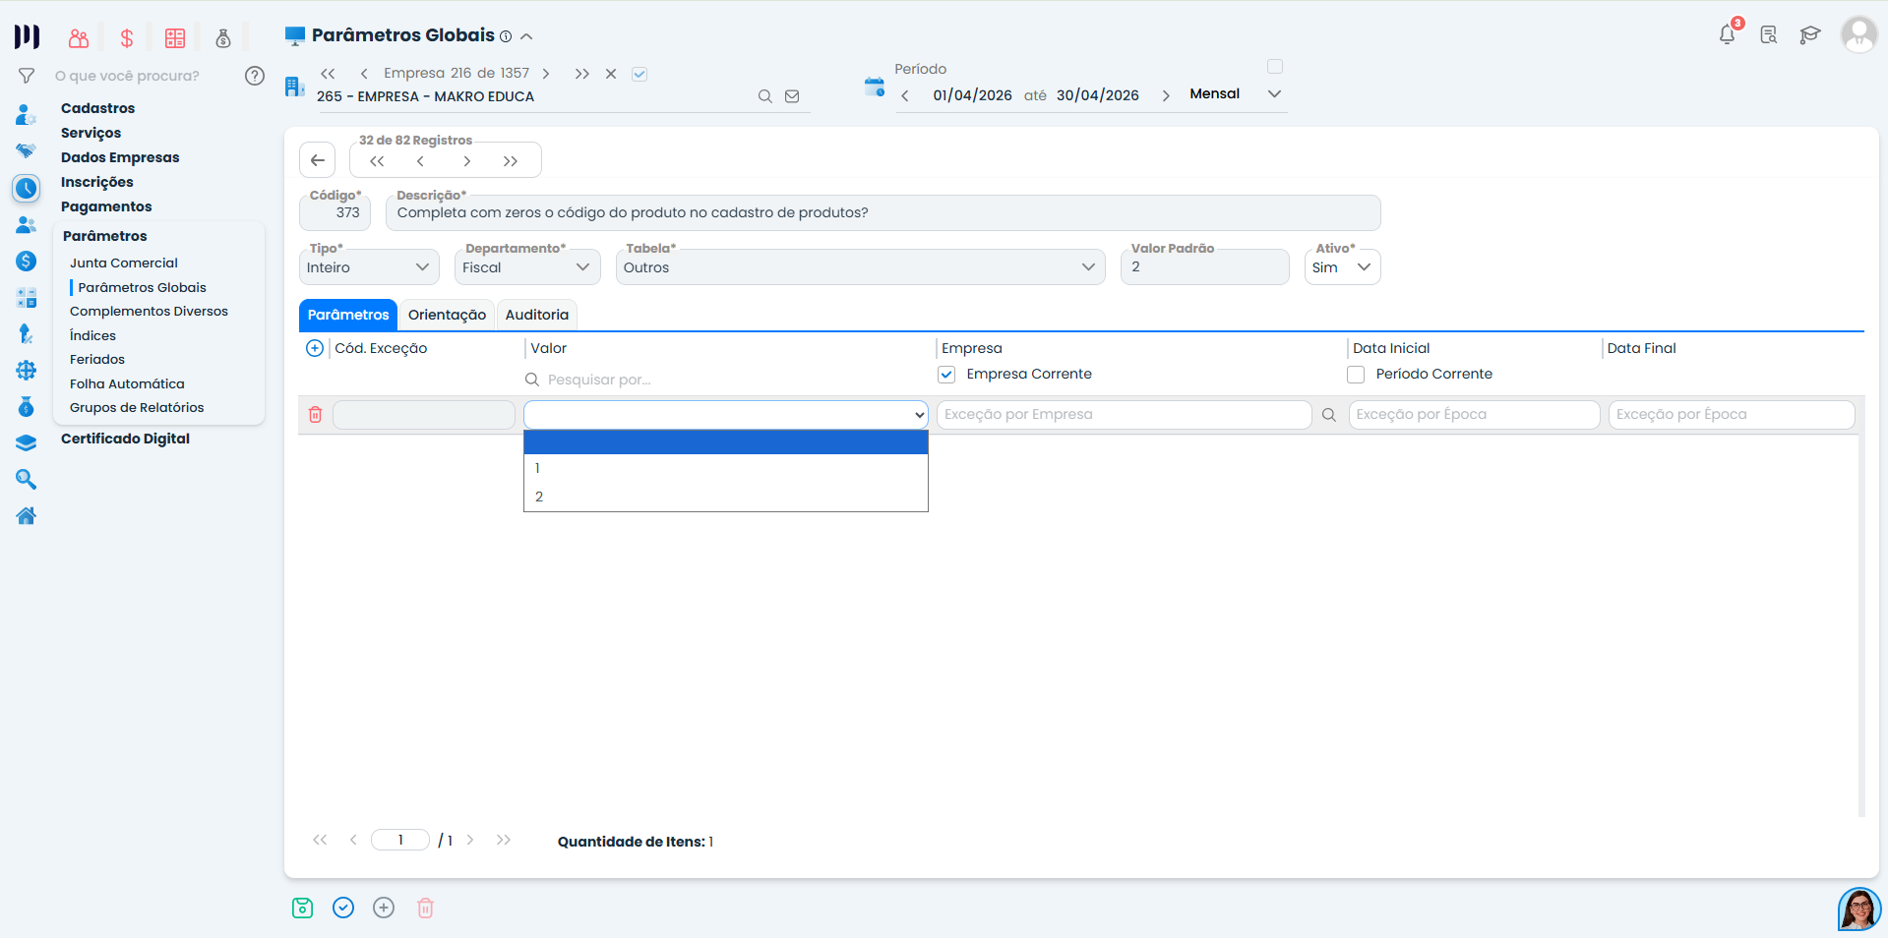Go to last record in Registros navigator
1888x938 pixels.
(511, 161)
